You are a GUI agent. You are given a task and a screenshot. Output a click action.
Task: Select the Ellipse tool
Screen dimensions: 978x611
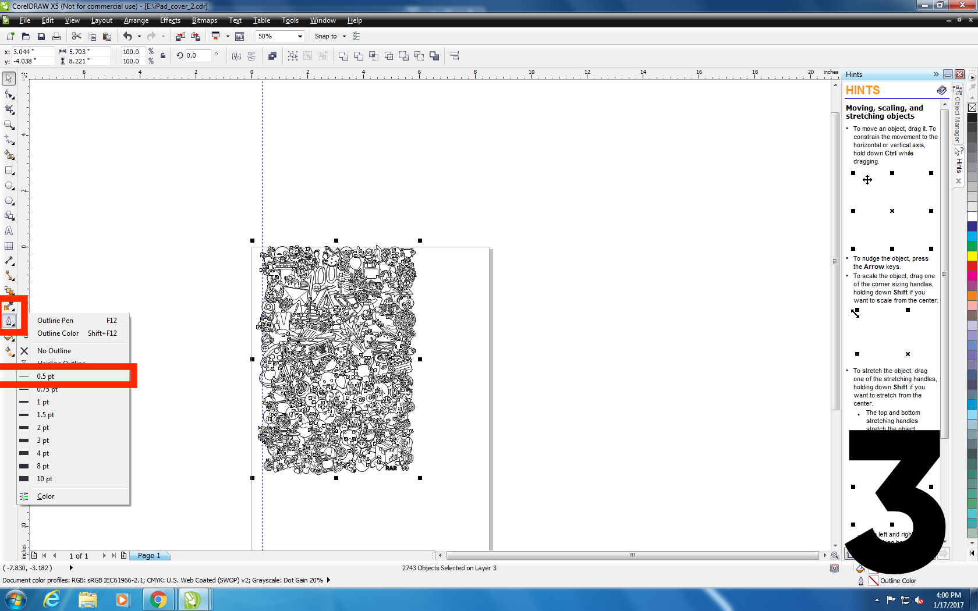click(9, 186)
